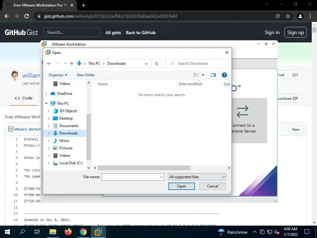This screenshot has height=238, width=317.
Task: Click Sign in on GitHub
Action: click(272, 32)
